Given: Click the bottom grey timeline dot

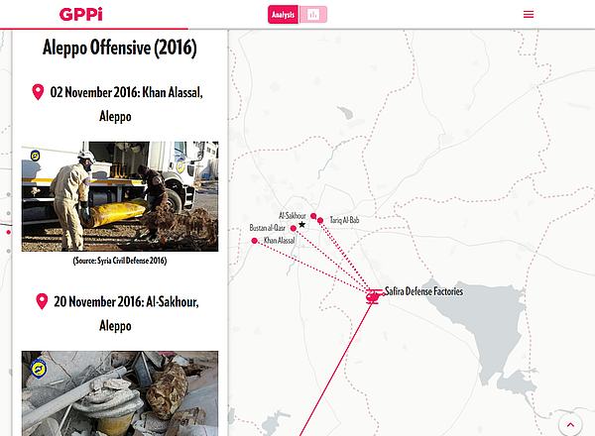Looking at the screenshot, I should 9,251.
